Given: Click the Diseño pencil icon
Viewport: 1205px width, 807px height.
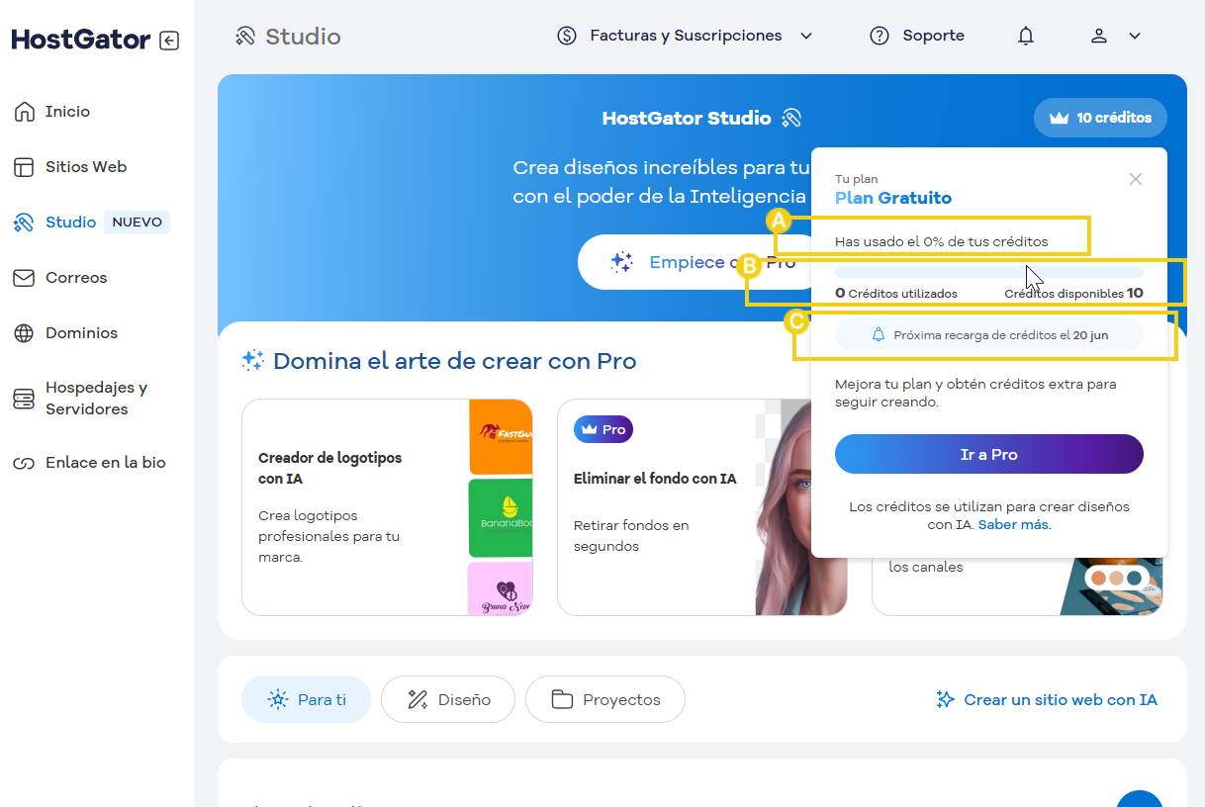Looking at the screenshot, I should pyautogui.click(x=417, y=699).
